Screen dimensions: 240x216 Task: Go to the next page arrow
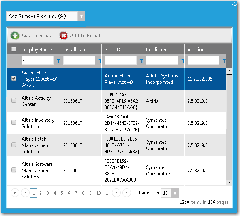point(116,193)
